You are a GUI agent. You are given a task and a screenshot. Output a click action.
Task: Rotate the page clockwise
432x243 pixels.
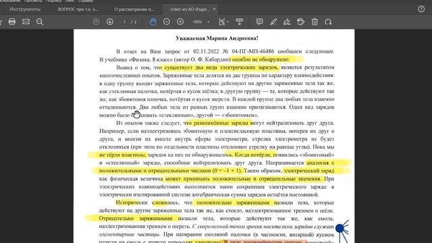pos(328,22)
